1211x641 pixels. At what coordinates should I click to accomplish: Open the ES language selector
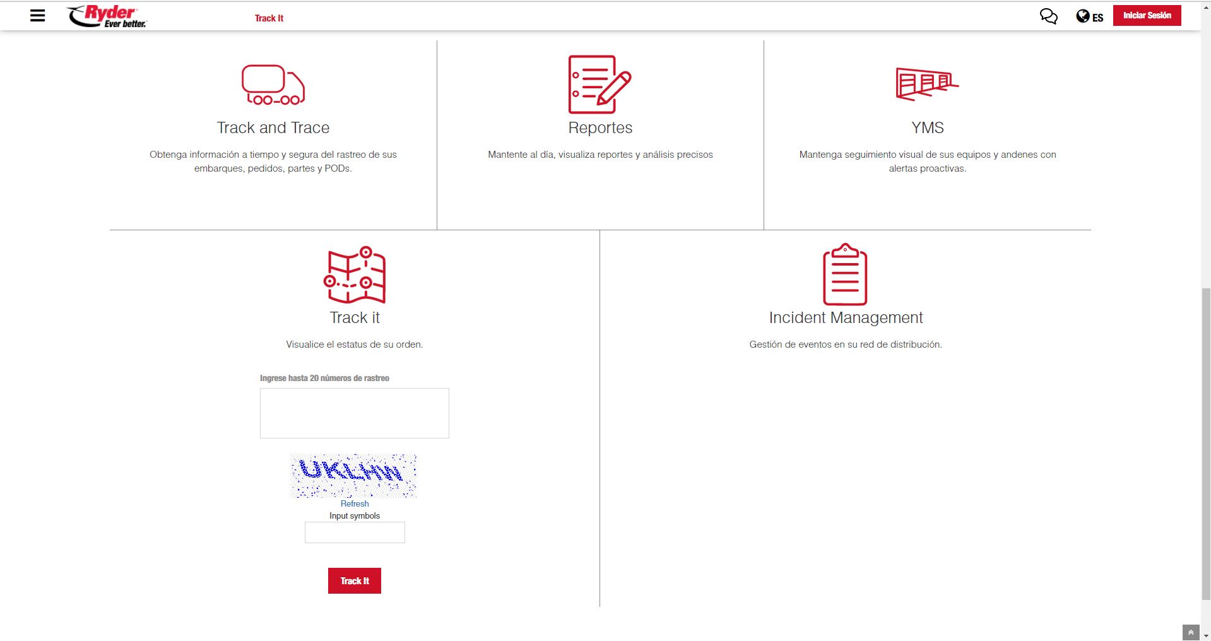tap(1090, 17)
